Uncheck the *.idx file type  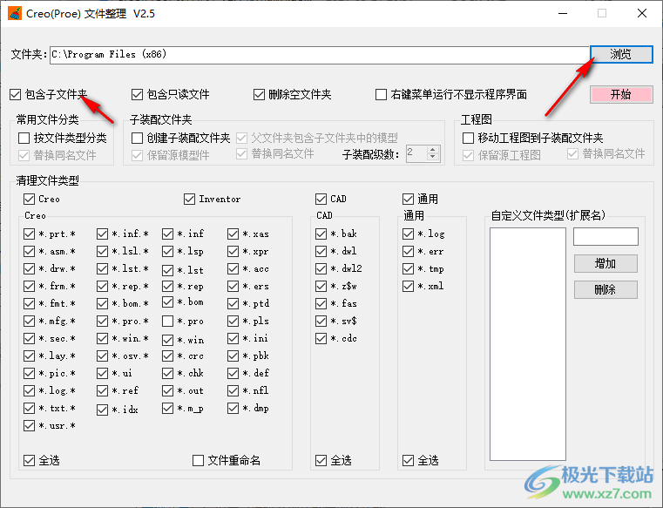coord(102,410)
